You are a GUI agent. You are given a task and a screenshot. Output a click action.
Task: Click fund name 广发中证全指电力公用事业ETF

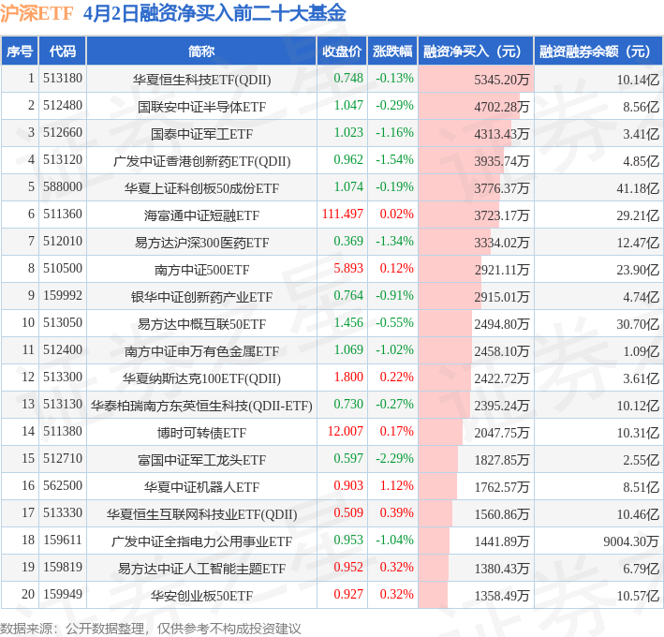coord(201,541)
